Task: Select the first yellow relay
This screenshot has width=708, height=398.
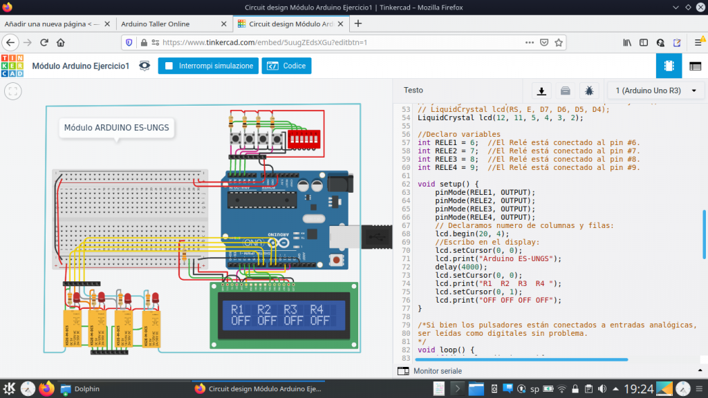Action: 72,328
